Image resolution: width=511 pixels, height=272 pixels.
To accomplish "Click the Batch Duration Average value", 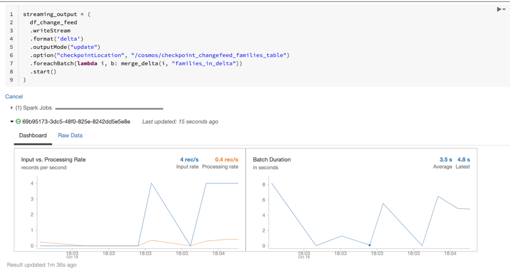I will pyautogui.click(x=446, y=160).
